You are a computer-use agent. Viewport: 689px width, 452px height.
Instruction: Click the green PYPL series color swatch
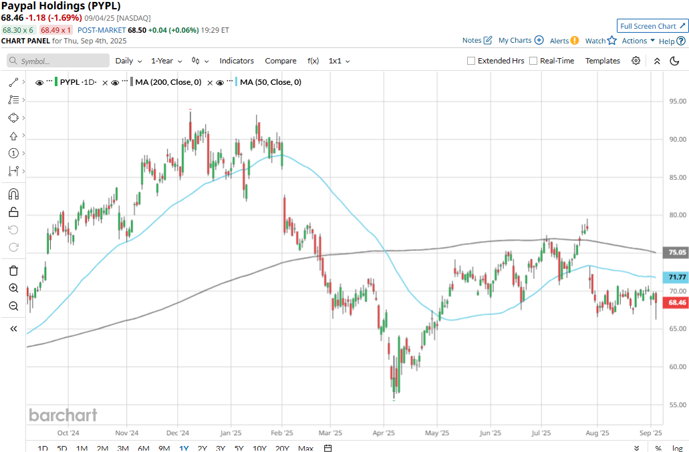[x=56, y=82]
